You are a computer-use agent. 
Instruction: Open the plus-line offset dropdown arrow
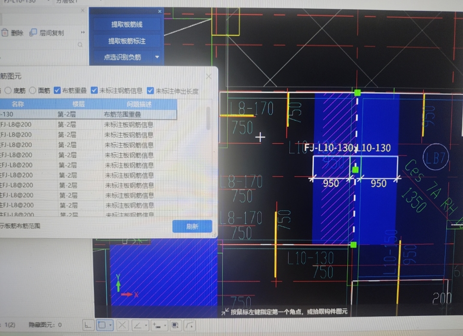(165, 325)
